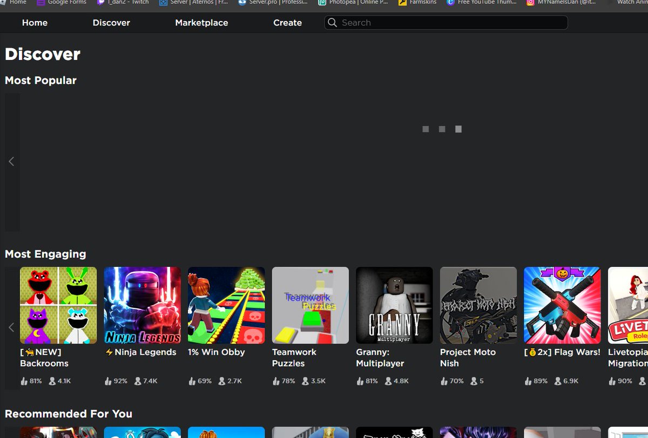
Task: Click the Farmskins bookmark favicon
Action: click(x=402, y=2)
